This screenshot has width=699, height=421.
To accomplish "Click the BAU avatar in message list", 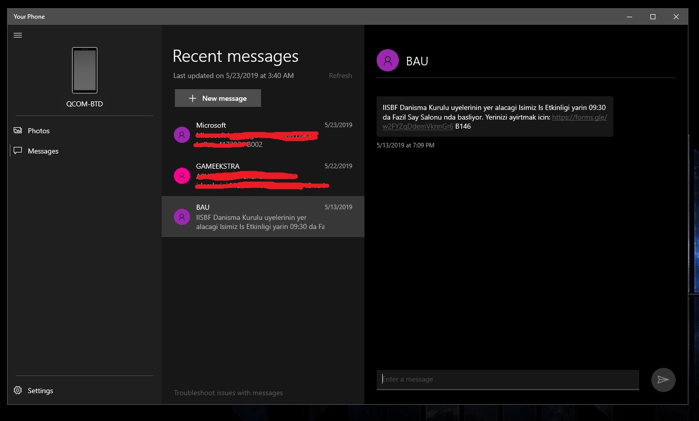I will [182, 217].
